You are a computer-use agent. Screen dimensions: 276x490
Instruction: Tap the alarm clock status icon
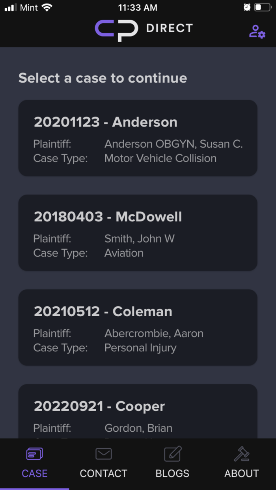(247, 7)
